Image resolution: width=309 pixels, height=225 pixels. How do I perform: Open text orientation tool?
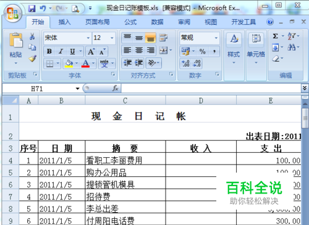pyautogui.click(x=152, y=63)
